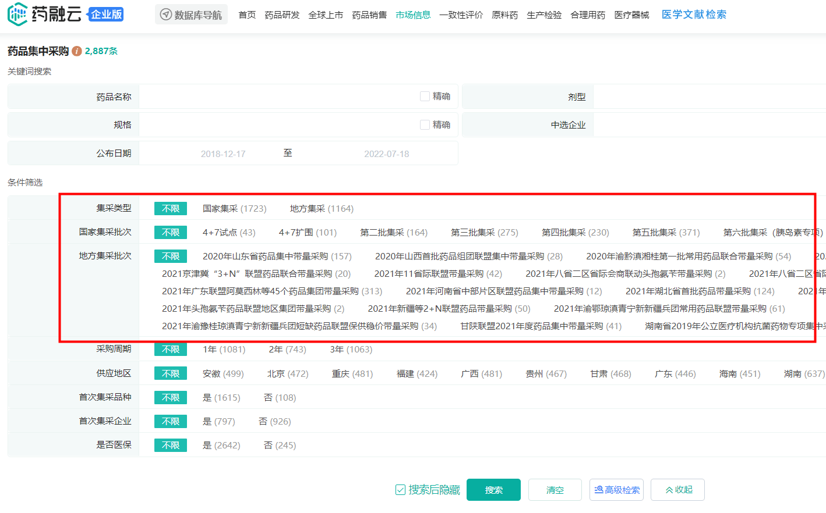Focus the 规格 input field
This screenshot has width=826, height=513.
point(278,124)
